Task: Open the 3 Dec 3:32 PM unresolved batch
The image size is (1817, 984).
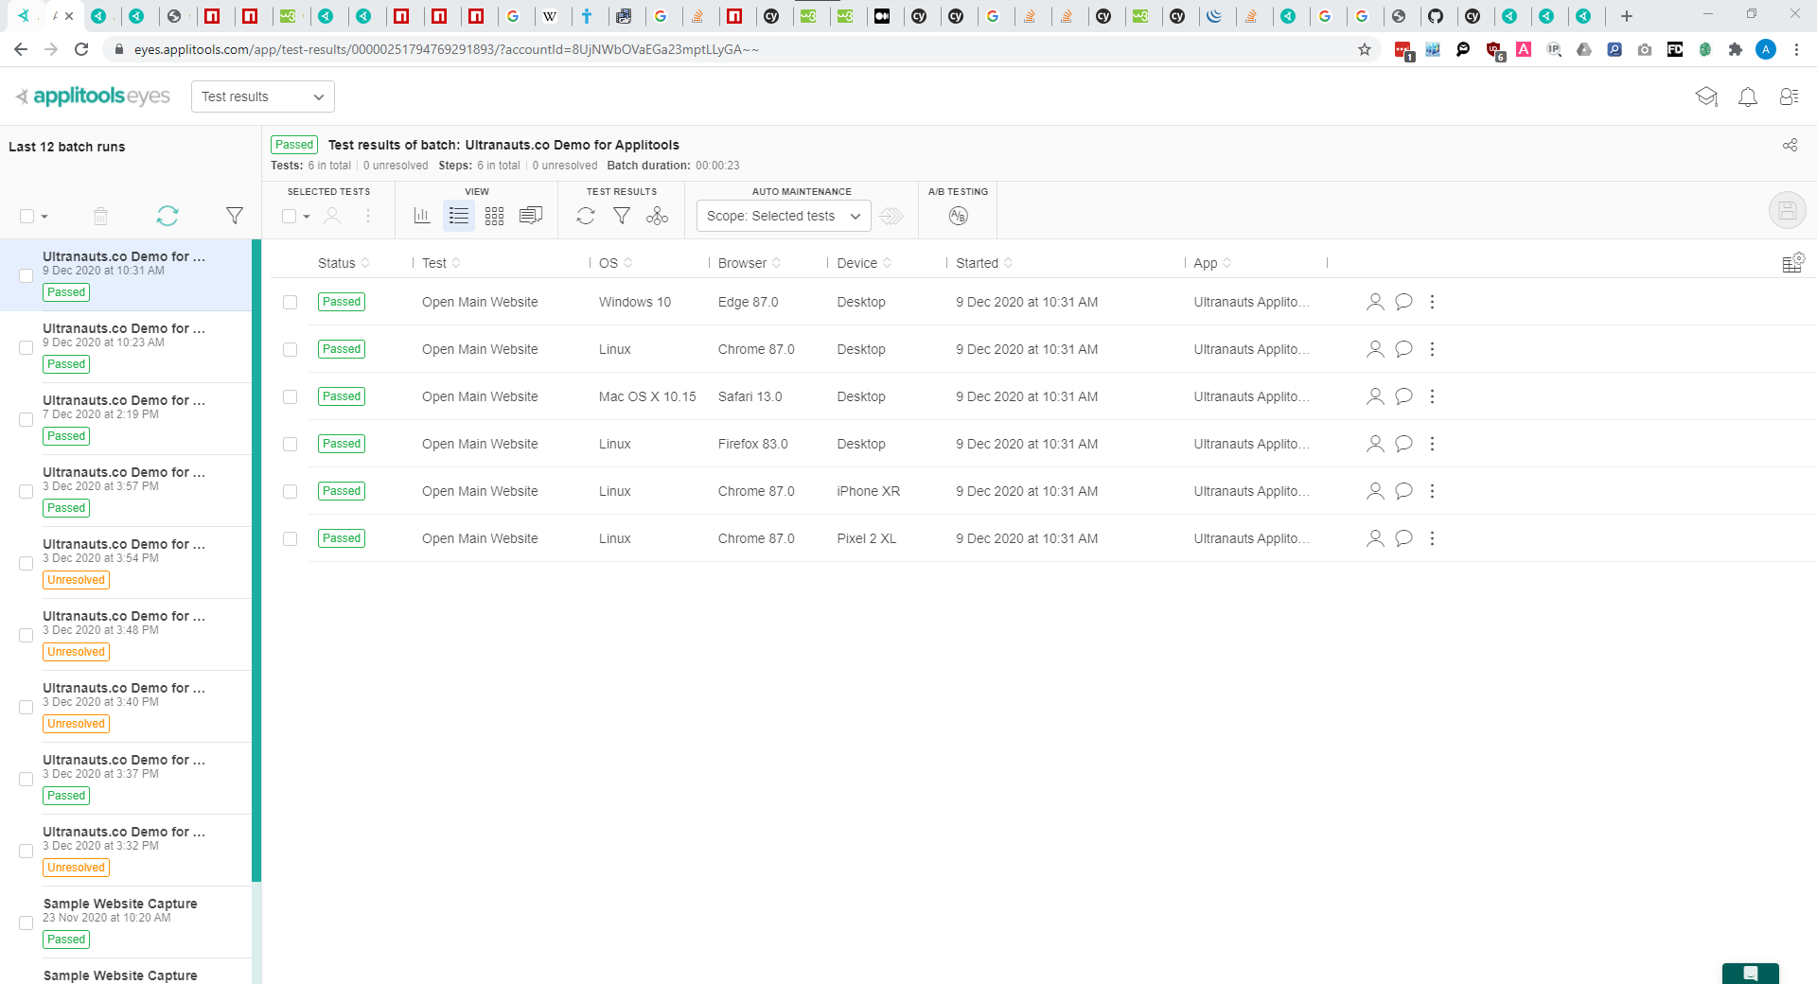Action: (x=126, y=851)
